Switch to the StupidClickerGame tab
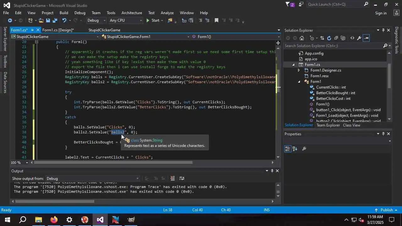The height and width of the screenshot is (226, 402). click(104, 30)
